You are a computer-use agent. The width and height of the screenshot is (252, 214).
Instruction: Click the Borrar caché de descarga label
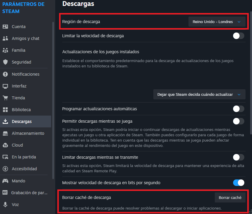(87, 198)
